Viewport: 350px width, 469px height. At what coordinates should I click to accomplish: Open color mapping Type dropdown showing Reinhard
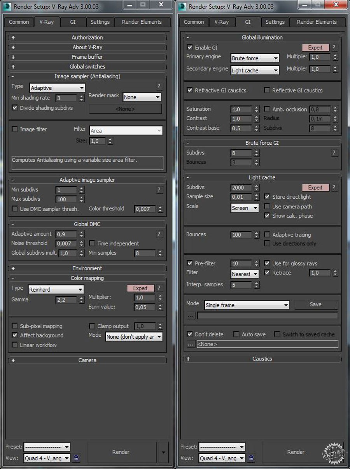[x=56, y=289]
